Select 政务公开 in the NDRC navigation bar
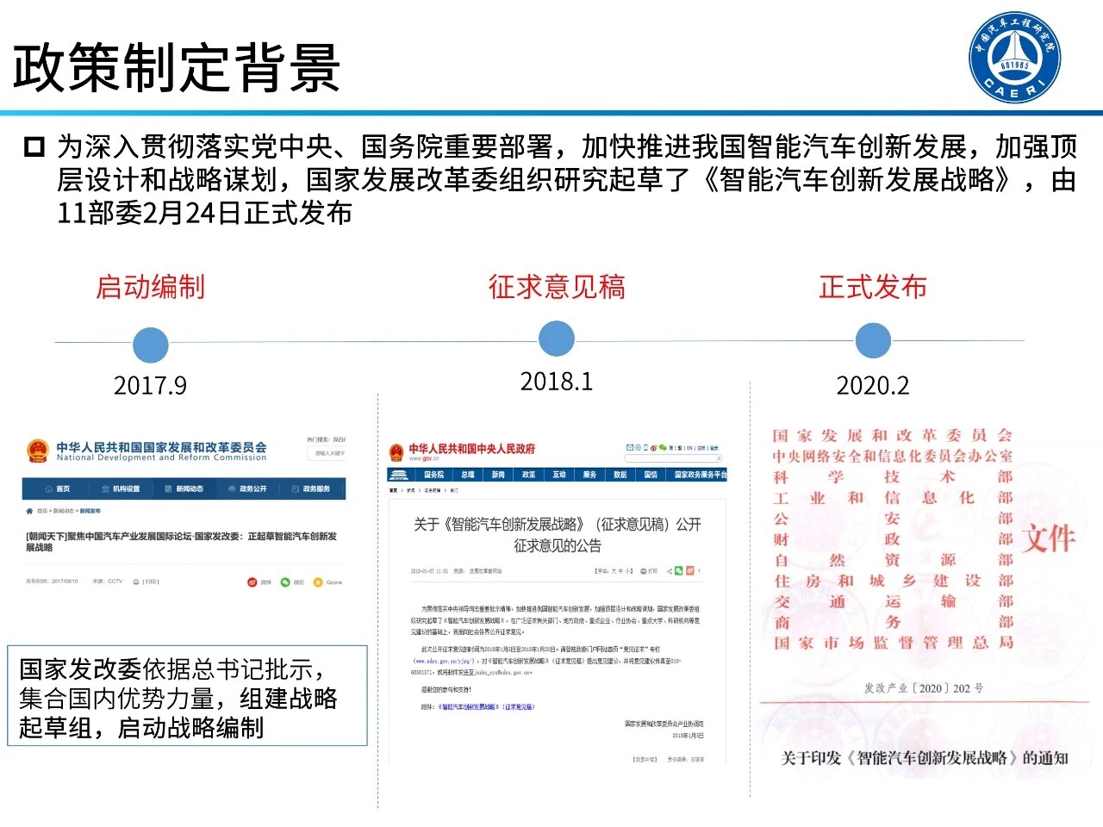This screenshot has width=1103, height=827. pyautogui.click(x=248, y=488)
